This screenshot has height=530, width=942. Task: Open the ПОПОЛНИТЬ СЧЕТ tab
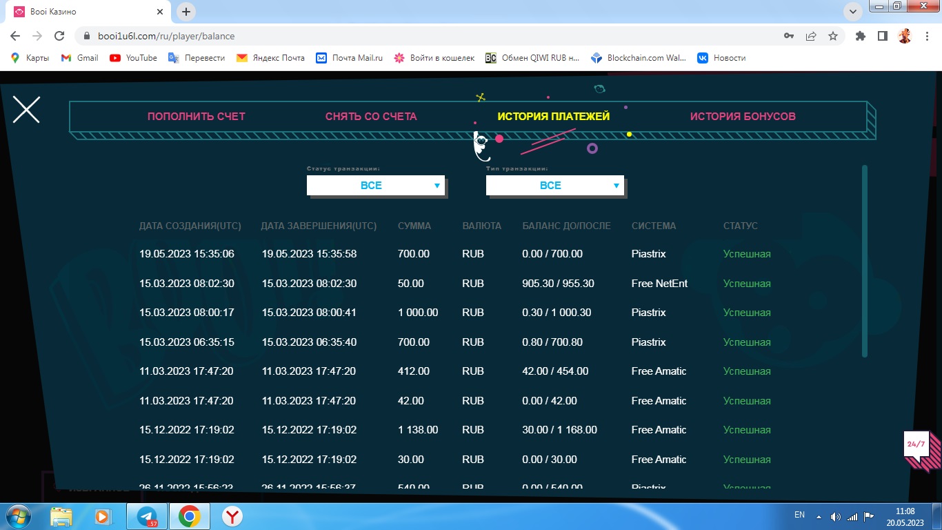(x=197, y=117)
